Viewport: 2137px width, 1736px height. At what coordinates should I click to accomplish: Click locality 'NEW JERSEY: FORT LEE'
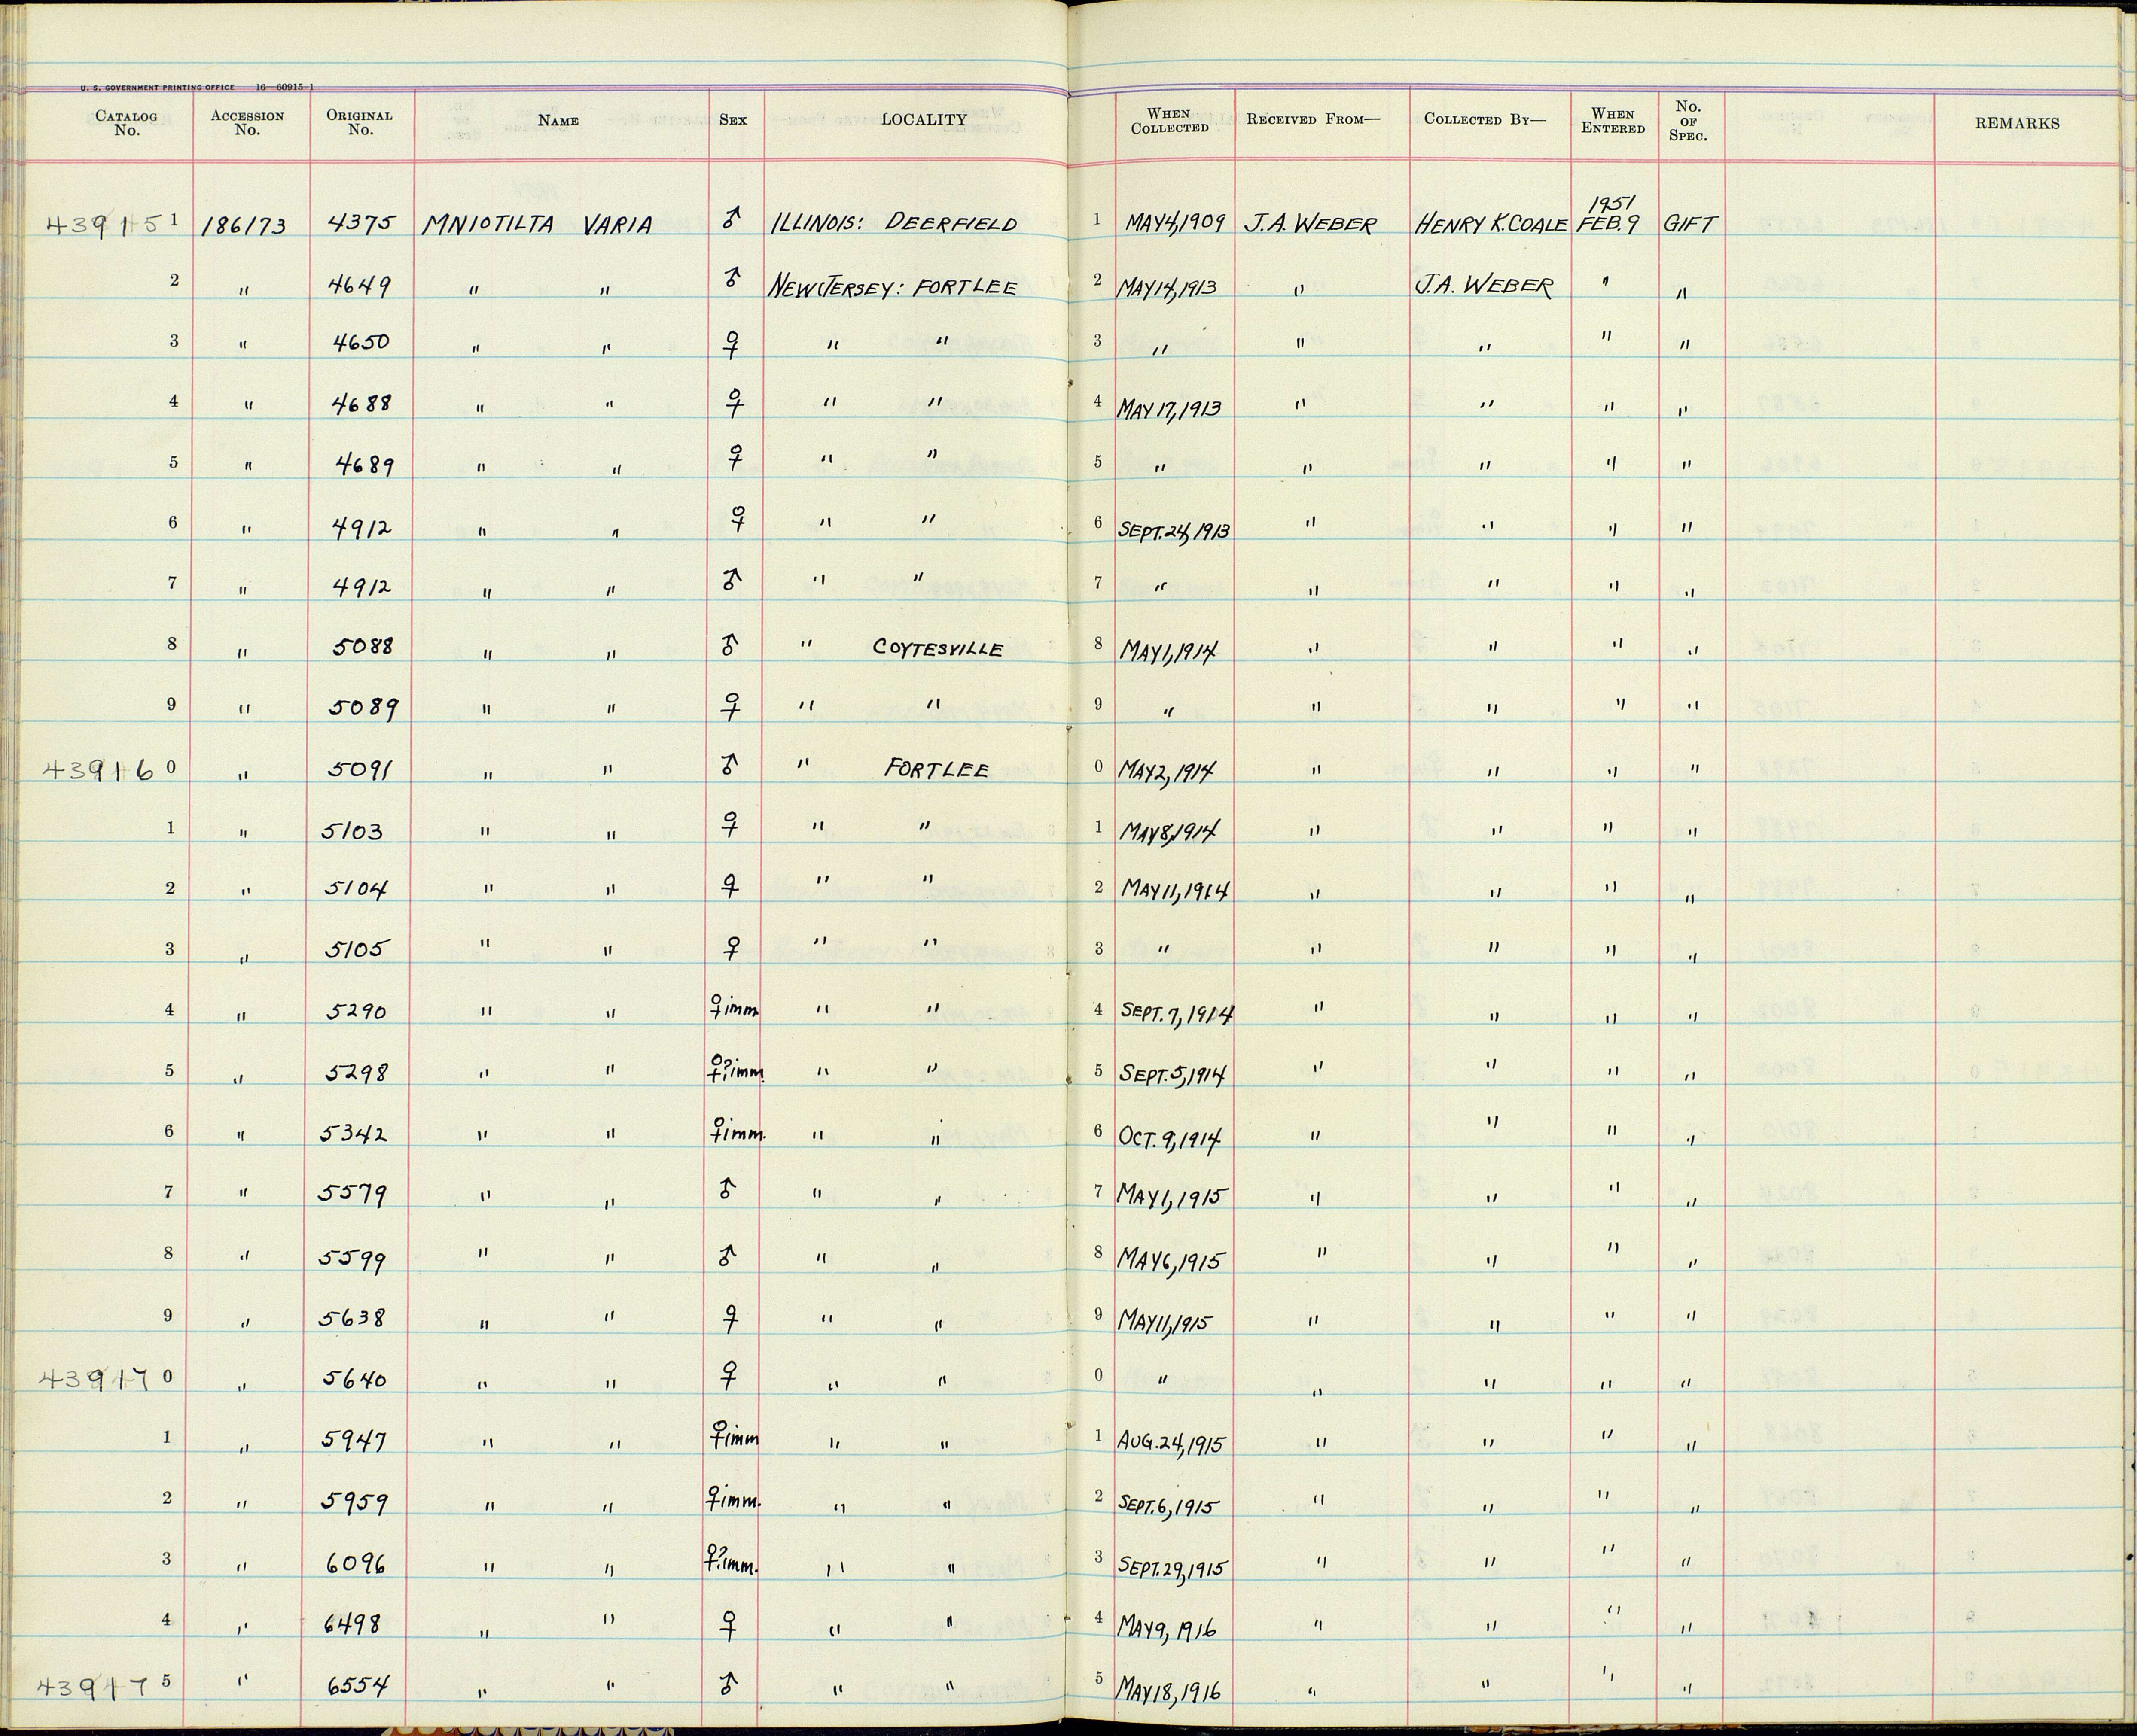893,287
